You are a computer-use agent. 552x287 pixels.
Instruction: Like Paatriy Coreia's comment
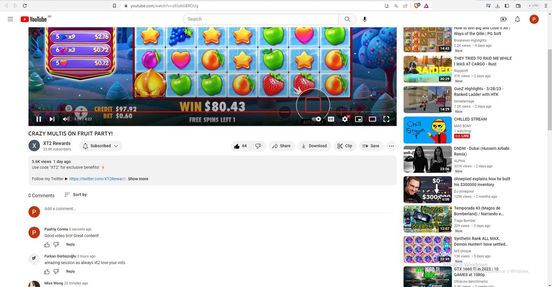pos(47,245)
